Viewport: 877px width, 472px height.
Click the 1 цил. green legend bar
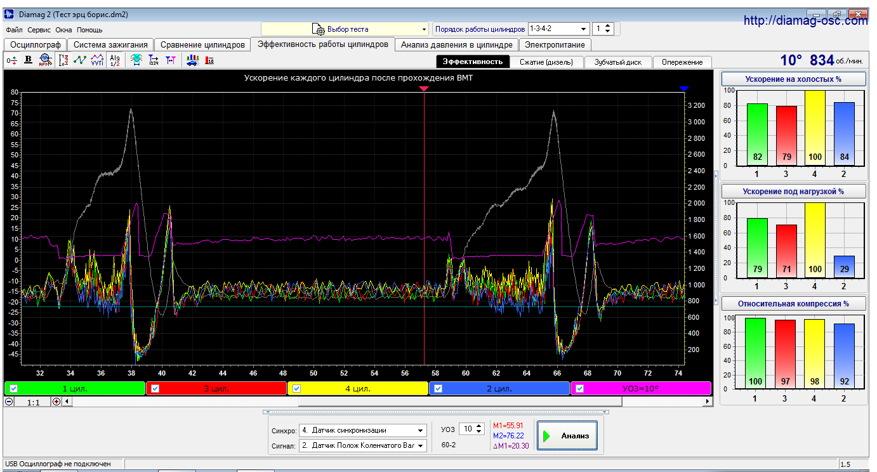(75, 388)
